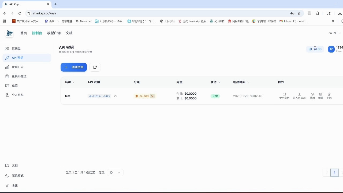Sort the table by 名称 column

[x=70, y=82]
